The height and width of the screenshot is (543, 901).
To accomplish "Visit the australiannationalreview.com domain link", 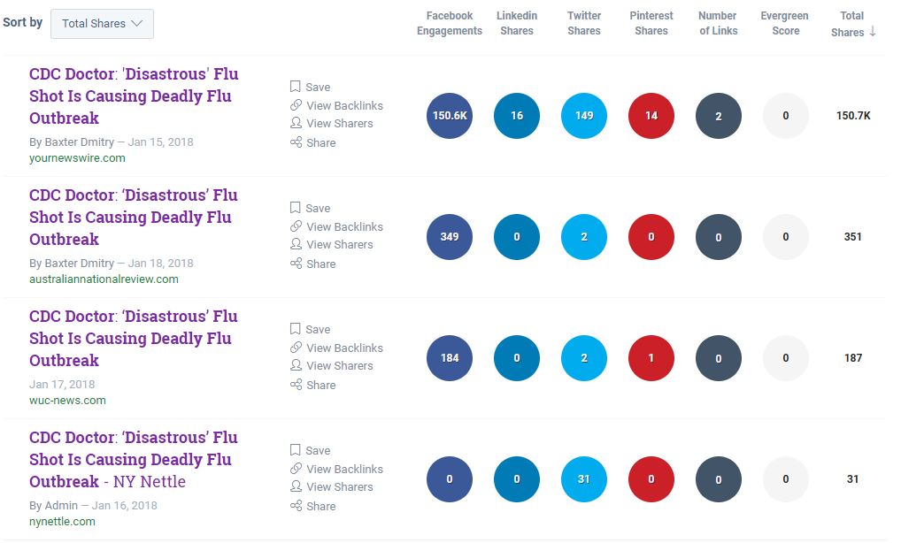I will point(104,279).
